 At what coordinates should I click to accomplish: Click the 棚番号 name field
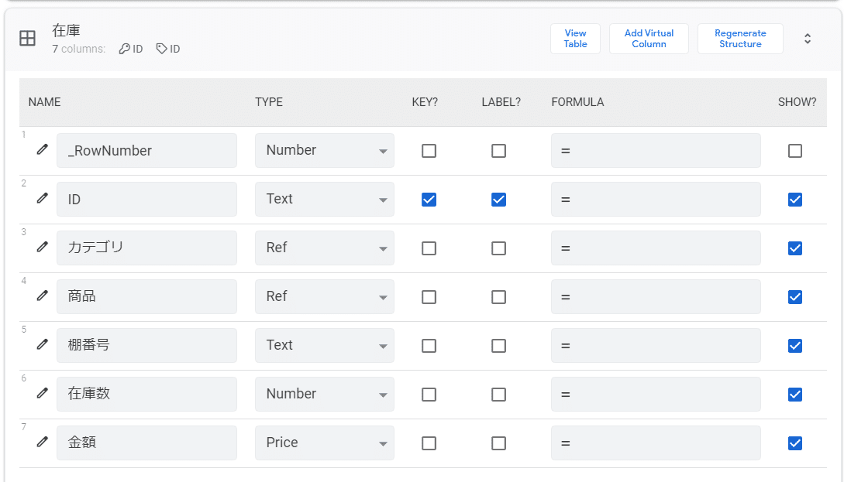tap(146, 345)
